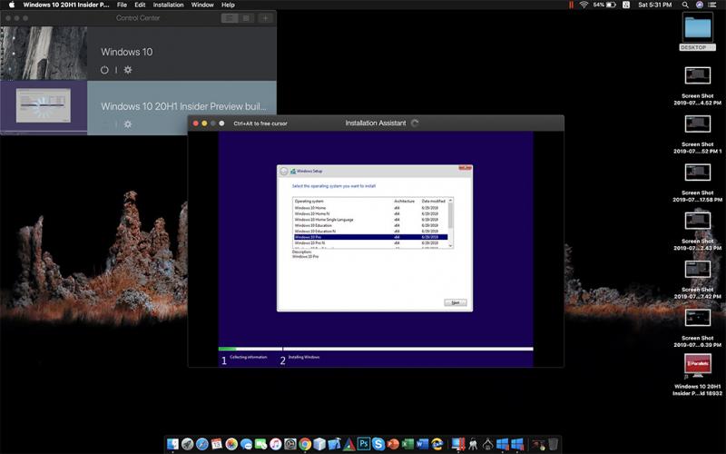Click the 20H1 Insider Preview VM thumbnail

click(44, 106)
